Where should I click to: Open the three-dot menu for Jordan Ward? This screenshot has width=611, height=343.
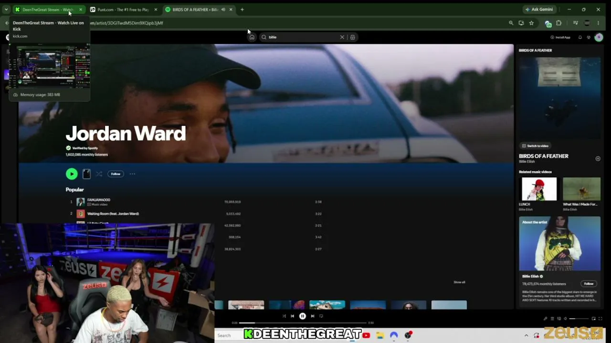coord(132,174)
